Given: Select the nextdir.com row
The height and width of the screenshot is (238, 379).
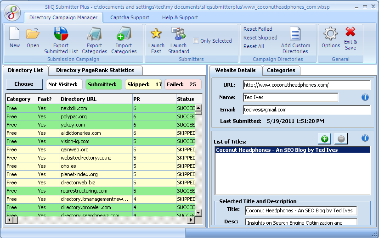Looking at the screenshot, I should pos(100,108).
